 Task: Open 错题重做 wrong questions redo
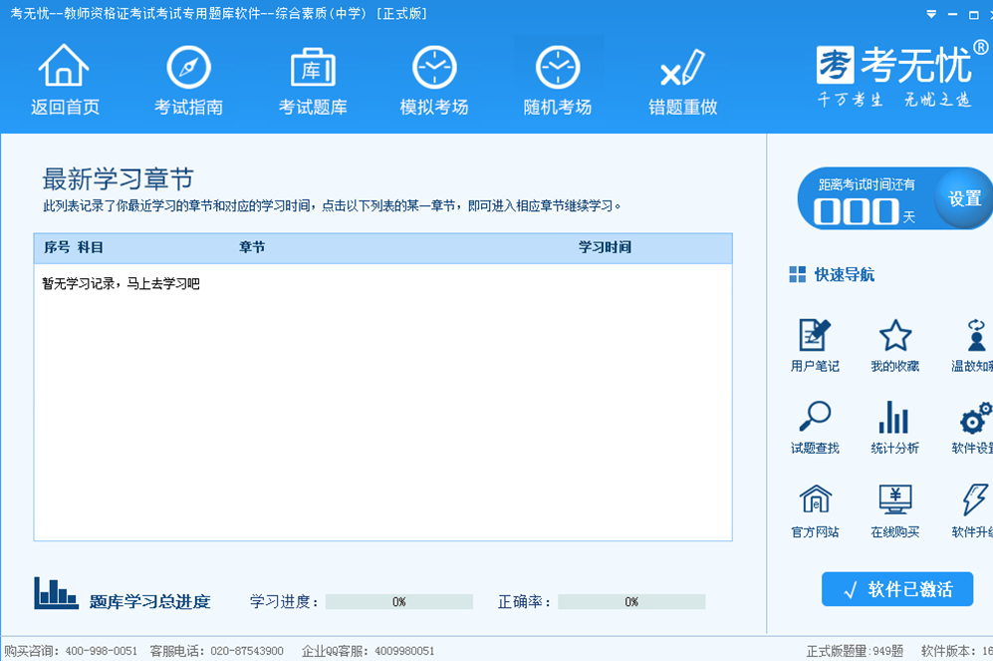click(x=682, y=68)
